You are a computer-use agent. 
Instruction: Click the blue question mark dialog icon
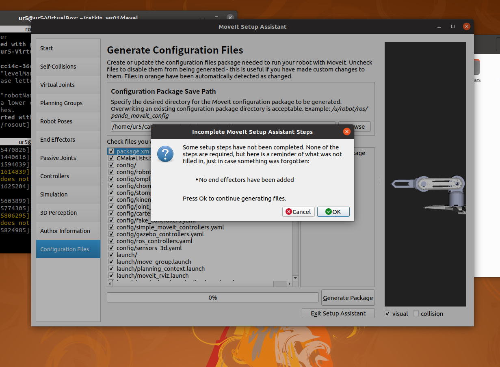(x=165, y=154)
